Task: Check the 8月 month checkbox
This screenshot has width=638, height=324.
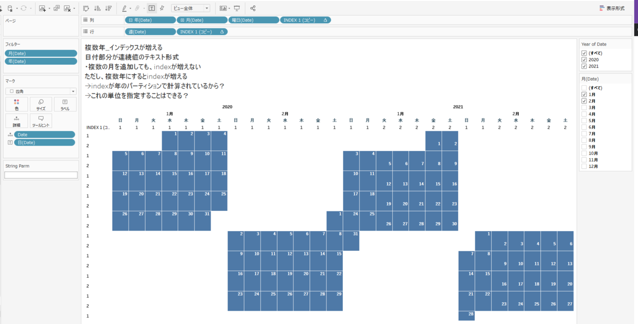Action: (584, 140)
